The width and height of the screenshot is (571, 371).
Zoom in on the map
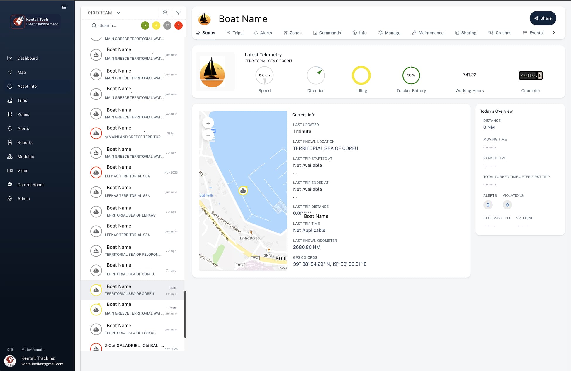coord(208,123)
